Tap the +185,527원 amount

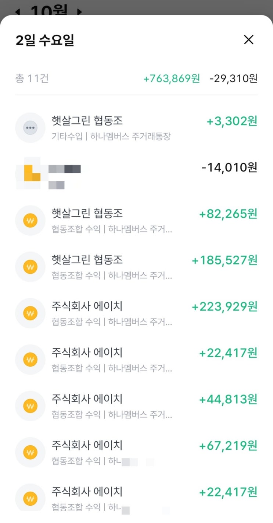point(224,260)
